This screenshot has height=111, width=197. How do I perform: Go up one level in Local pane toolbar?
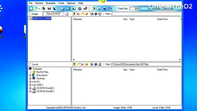click(x=74, y=64)
